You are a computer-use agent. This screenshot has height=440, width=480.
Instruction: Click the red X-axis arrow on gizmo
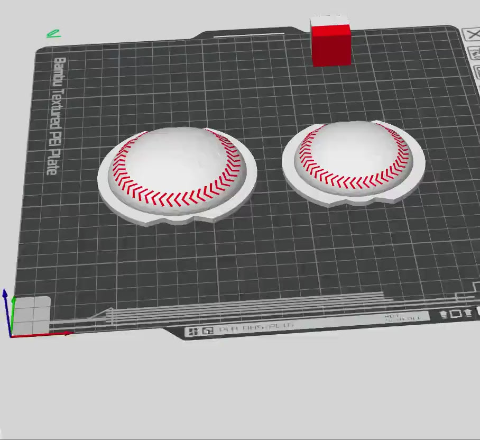point(67,333)
